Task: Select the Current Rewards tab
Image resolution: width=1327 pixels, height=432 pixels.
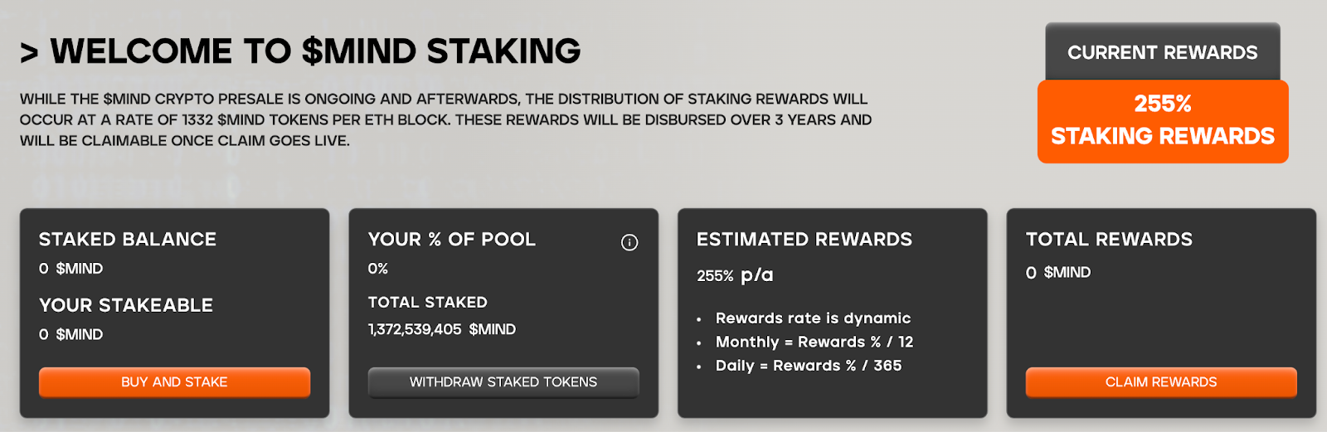Action: pyautogui.click(x=1163, y=52)
